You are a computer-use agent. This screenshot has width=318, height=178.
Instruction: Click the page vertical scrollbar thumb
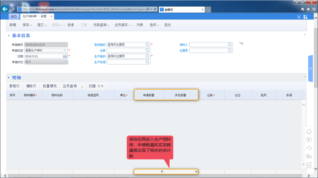[316, 58]
